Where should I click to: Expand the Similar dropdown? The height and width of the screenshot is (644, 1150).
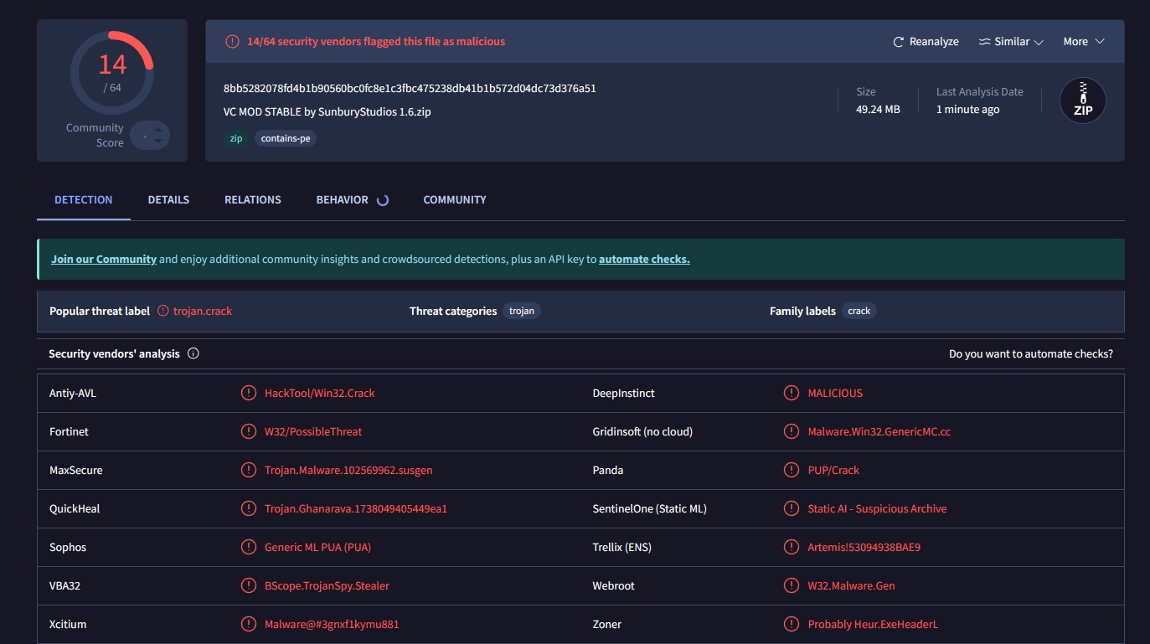(x=1011, y=42)
